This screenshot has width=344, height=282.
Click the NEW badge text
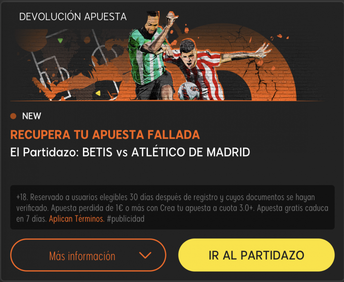tap(31, 116)
